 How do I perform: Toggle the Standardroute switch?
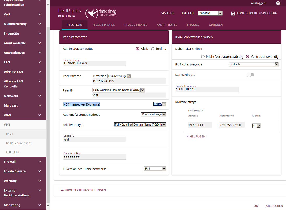251,75
